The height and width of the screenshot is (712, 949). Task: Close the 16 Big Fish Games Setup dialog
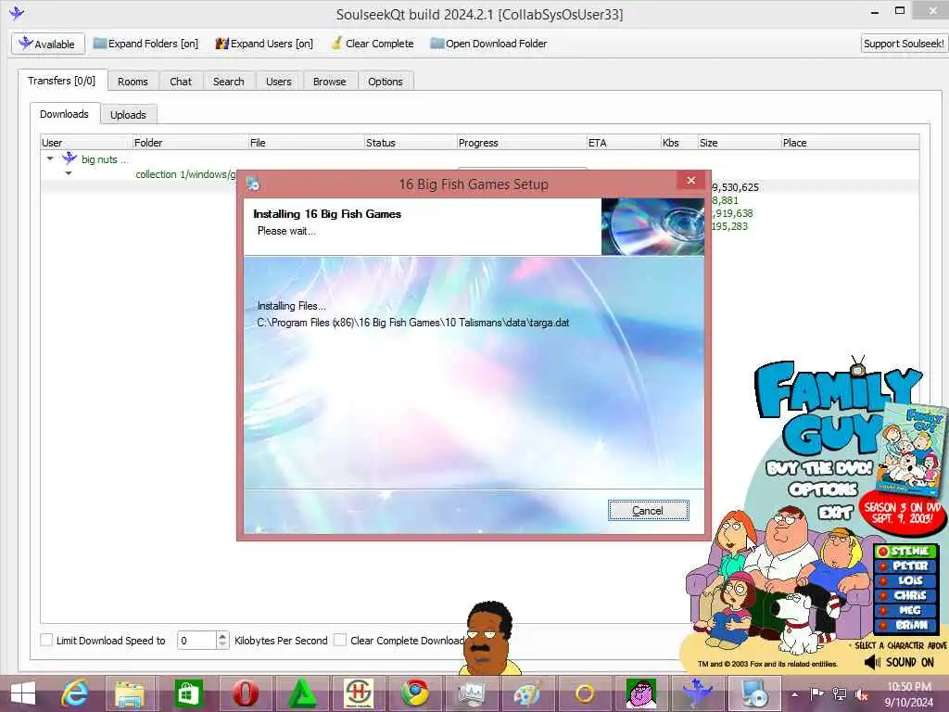tap(691, 181)
